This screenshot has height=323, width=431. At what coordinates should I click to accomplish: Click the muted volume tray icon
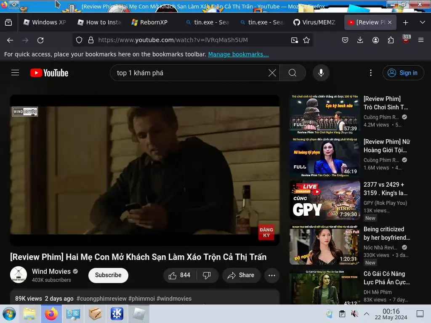coord(354,314)
